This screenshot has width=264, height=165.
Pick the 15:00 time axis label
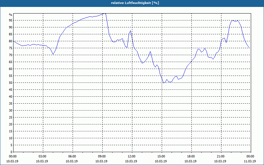(162, 156)
